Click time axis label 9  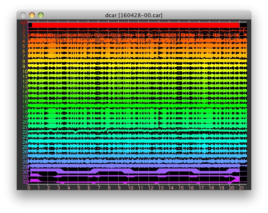pyautogui.click(x=119, y=188)
